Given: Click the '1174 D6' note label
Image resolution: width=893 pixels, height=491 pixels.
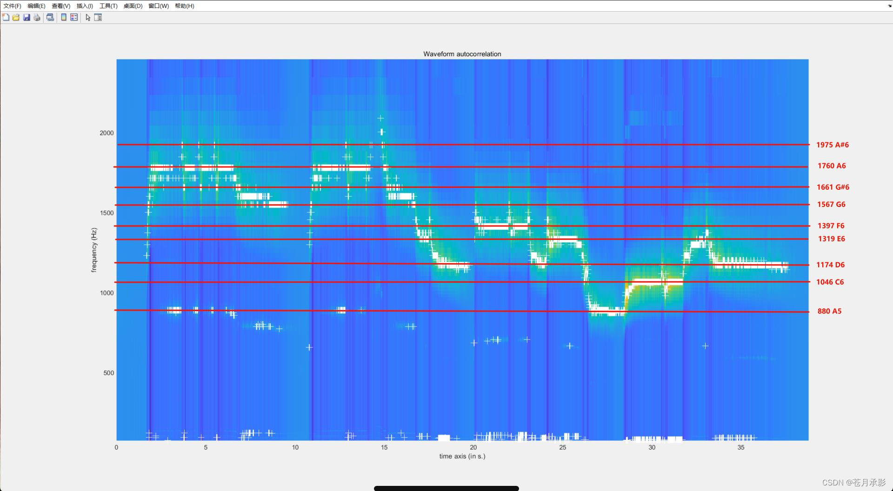Looking at the screenshot, I should [x=830, y=265].
